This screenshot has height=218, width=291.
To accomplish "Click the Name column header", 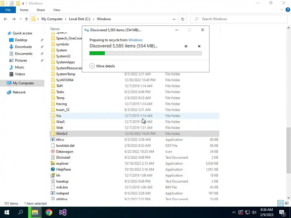I will click(55, 29).
